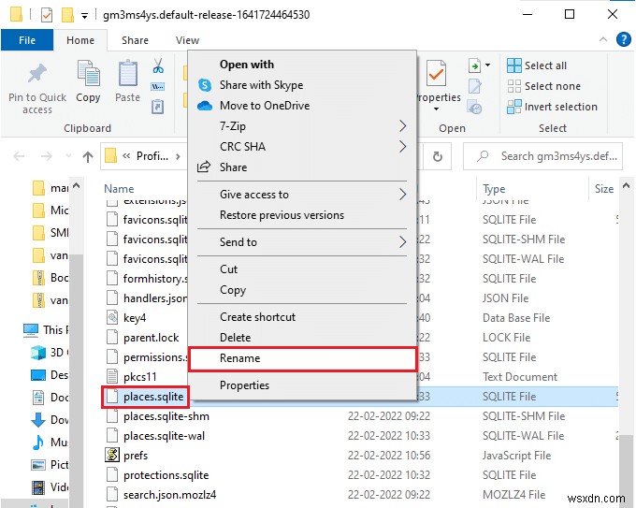Click the Copy path icon in ribbon
636x508 pixels.
[158, 86]
